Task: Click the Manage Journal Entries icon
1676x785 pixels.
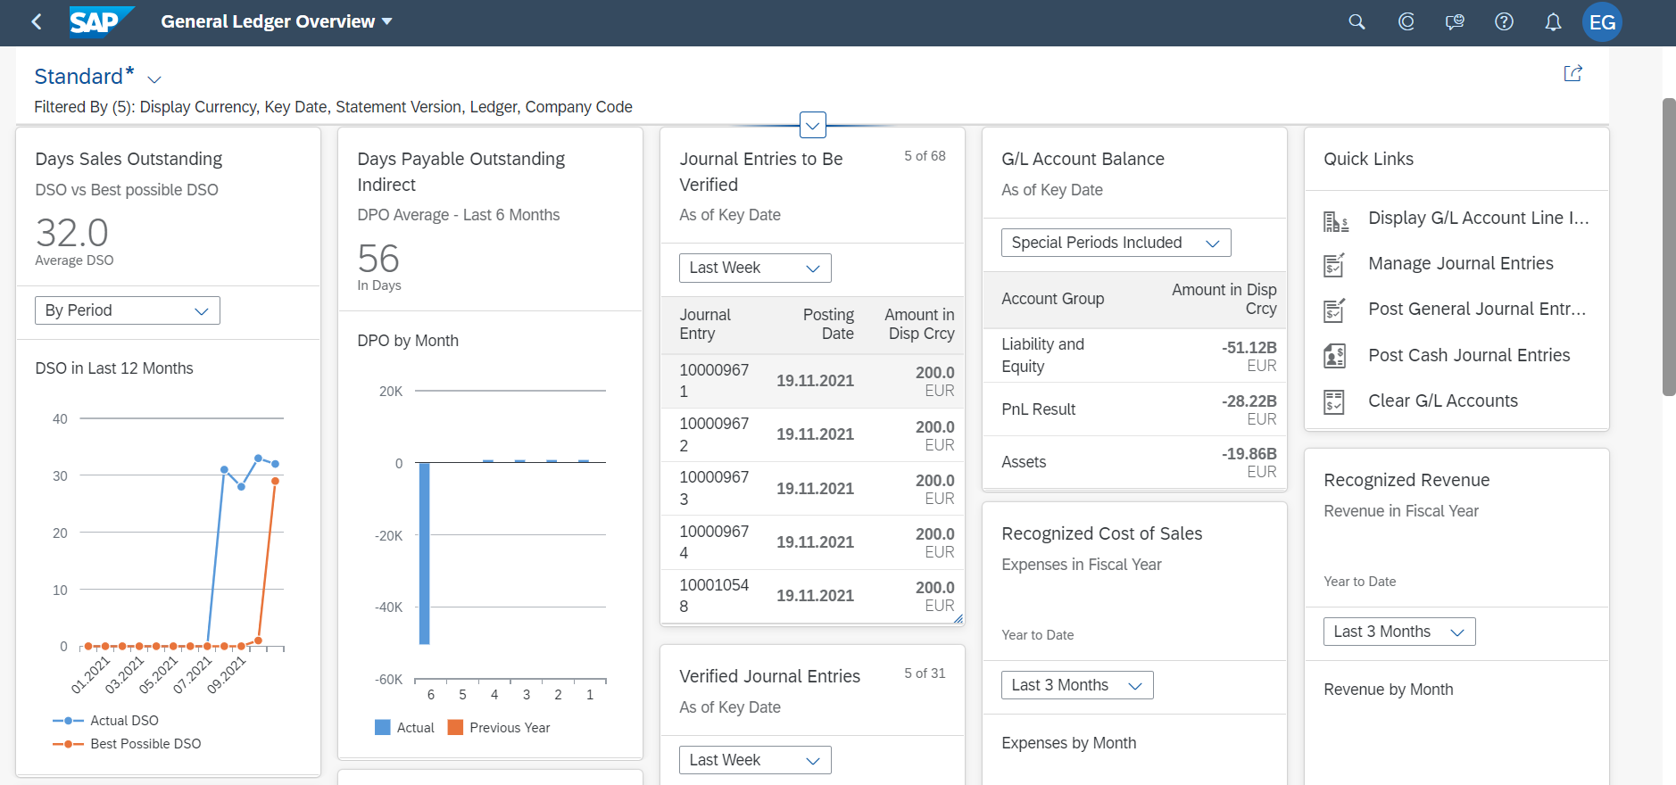Action: click(x=1334, y=264)
